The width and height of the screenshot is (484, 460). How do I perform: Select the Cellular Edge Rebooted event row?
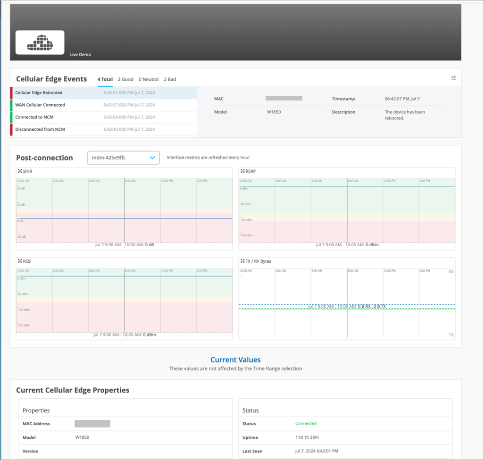click(39, 93)
